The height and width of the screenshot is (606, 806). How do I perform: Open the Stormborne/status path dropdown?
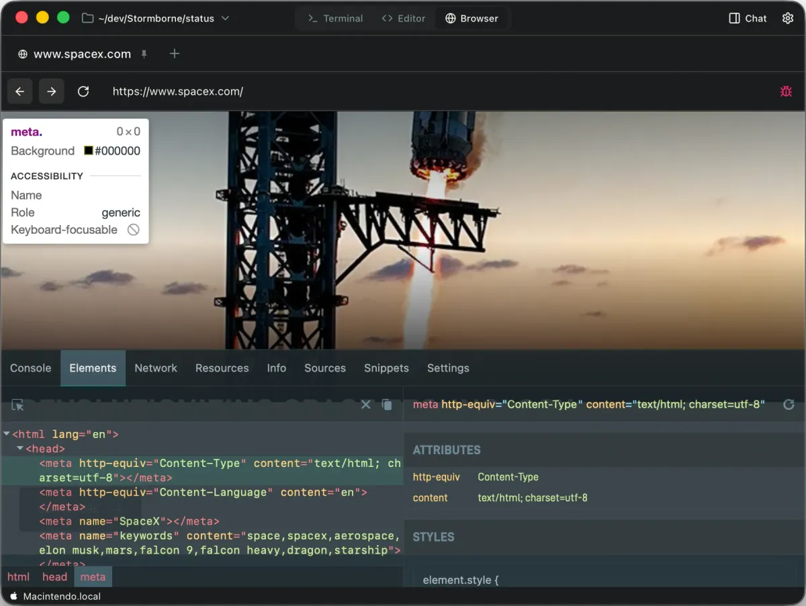pyautogui.click(x=224, y=18)
